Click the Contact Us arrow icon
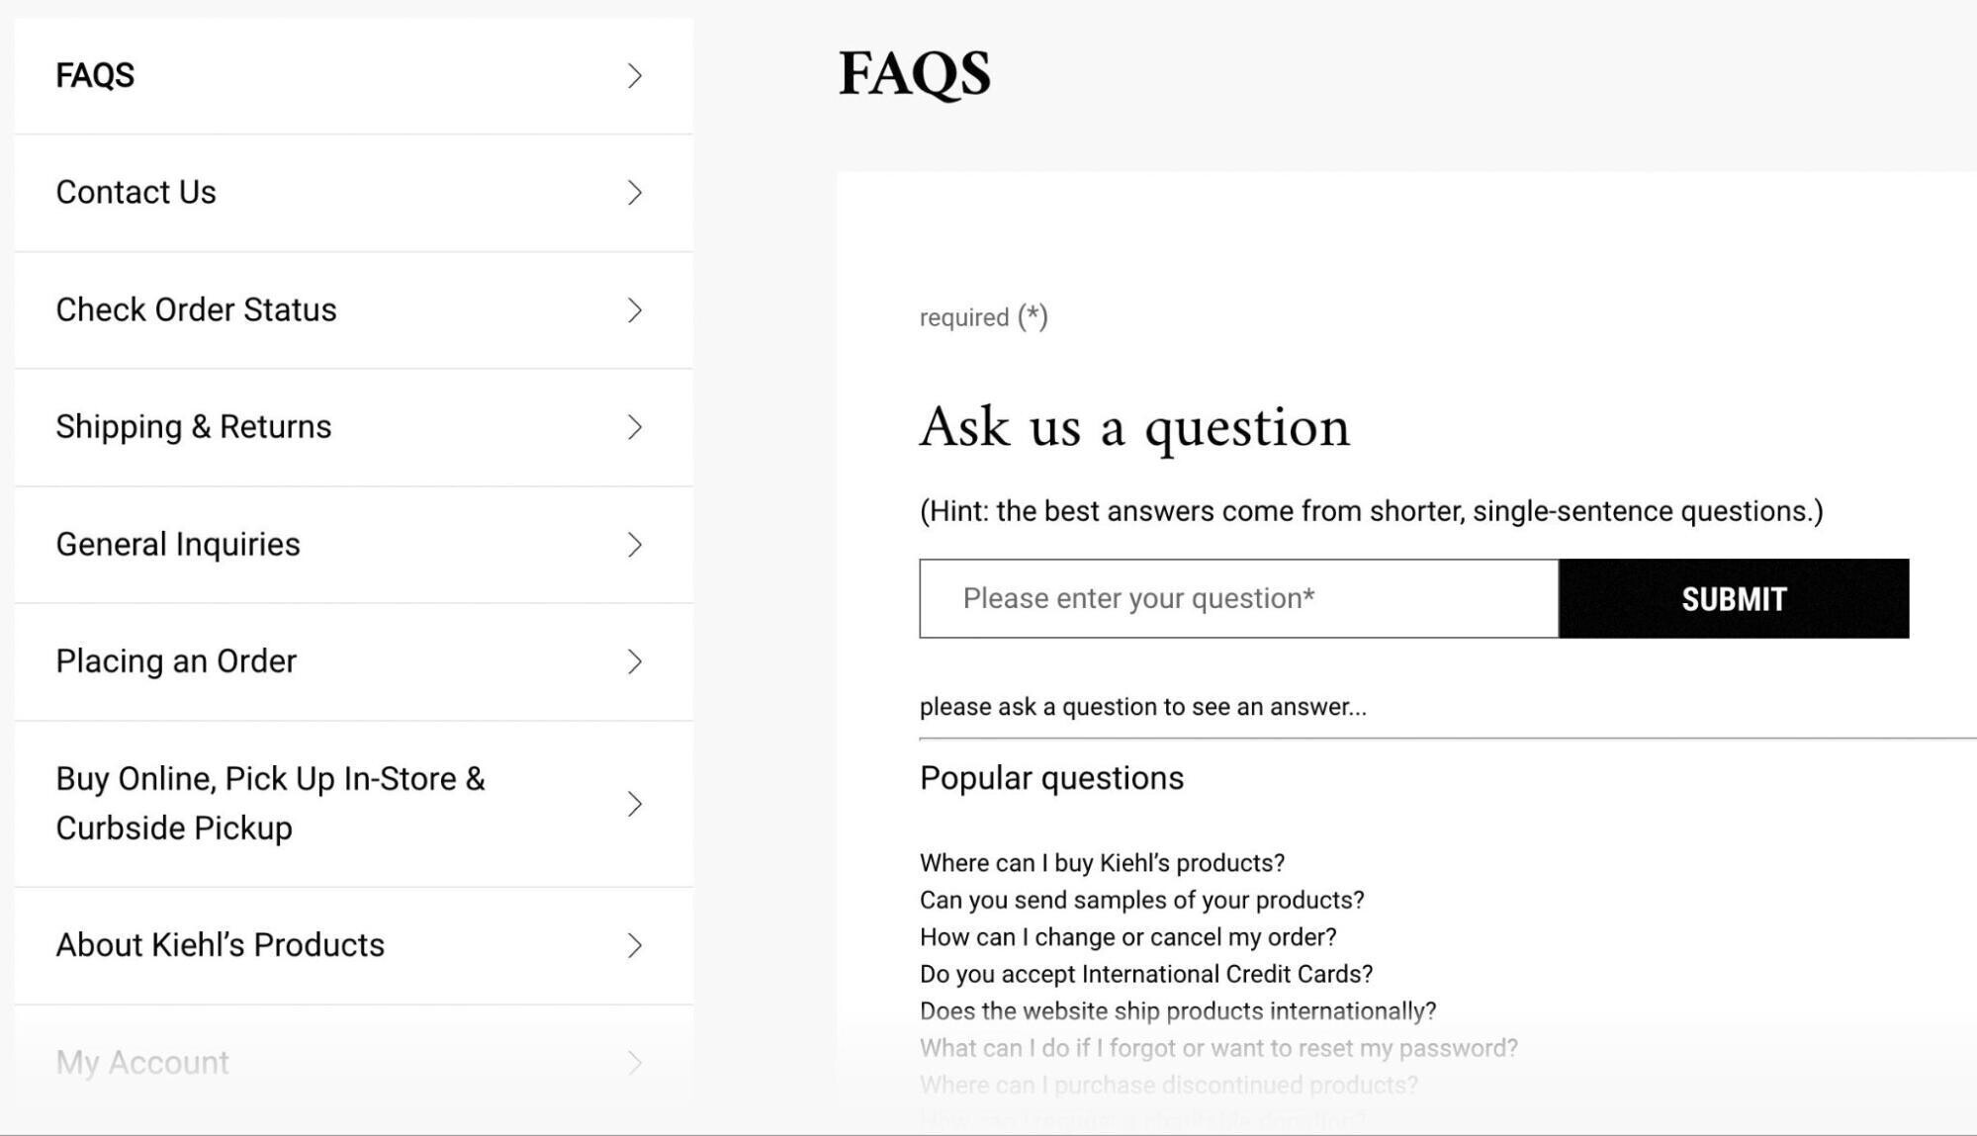This screenshot has height=1136, width=1977. click(633, 193)
